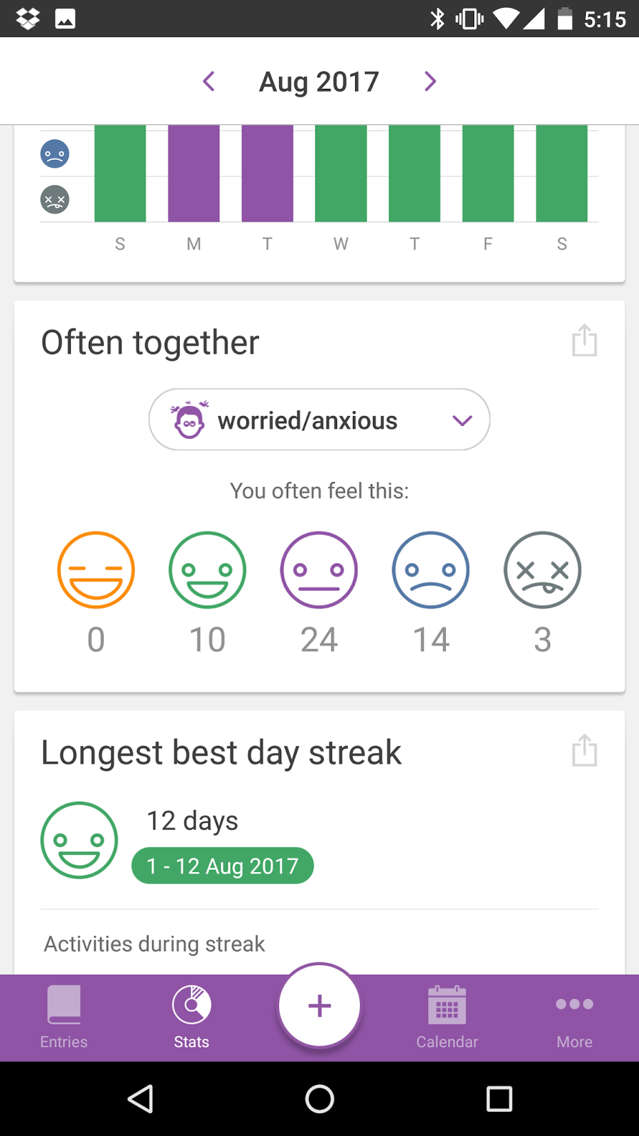The image size is (639, 1136).
Task: Tap the 1 - 12 Aug 2017 streak badge
Action: (x=222, y=865)
